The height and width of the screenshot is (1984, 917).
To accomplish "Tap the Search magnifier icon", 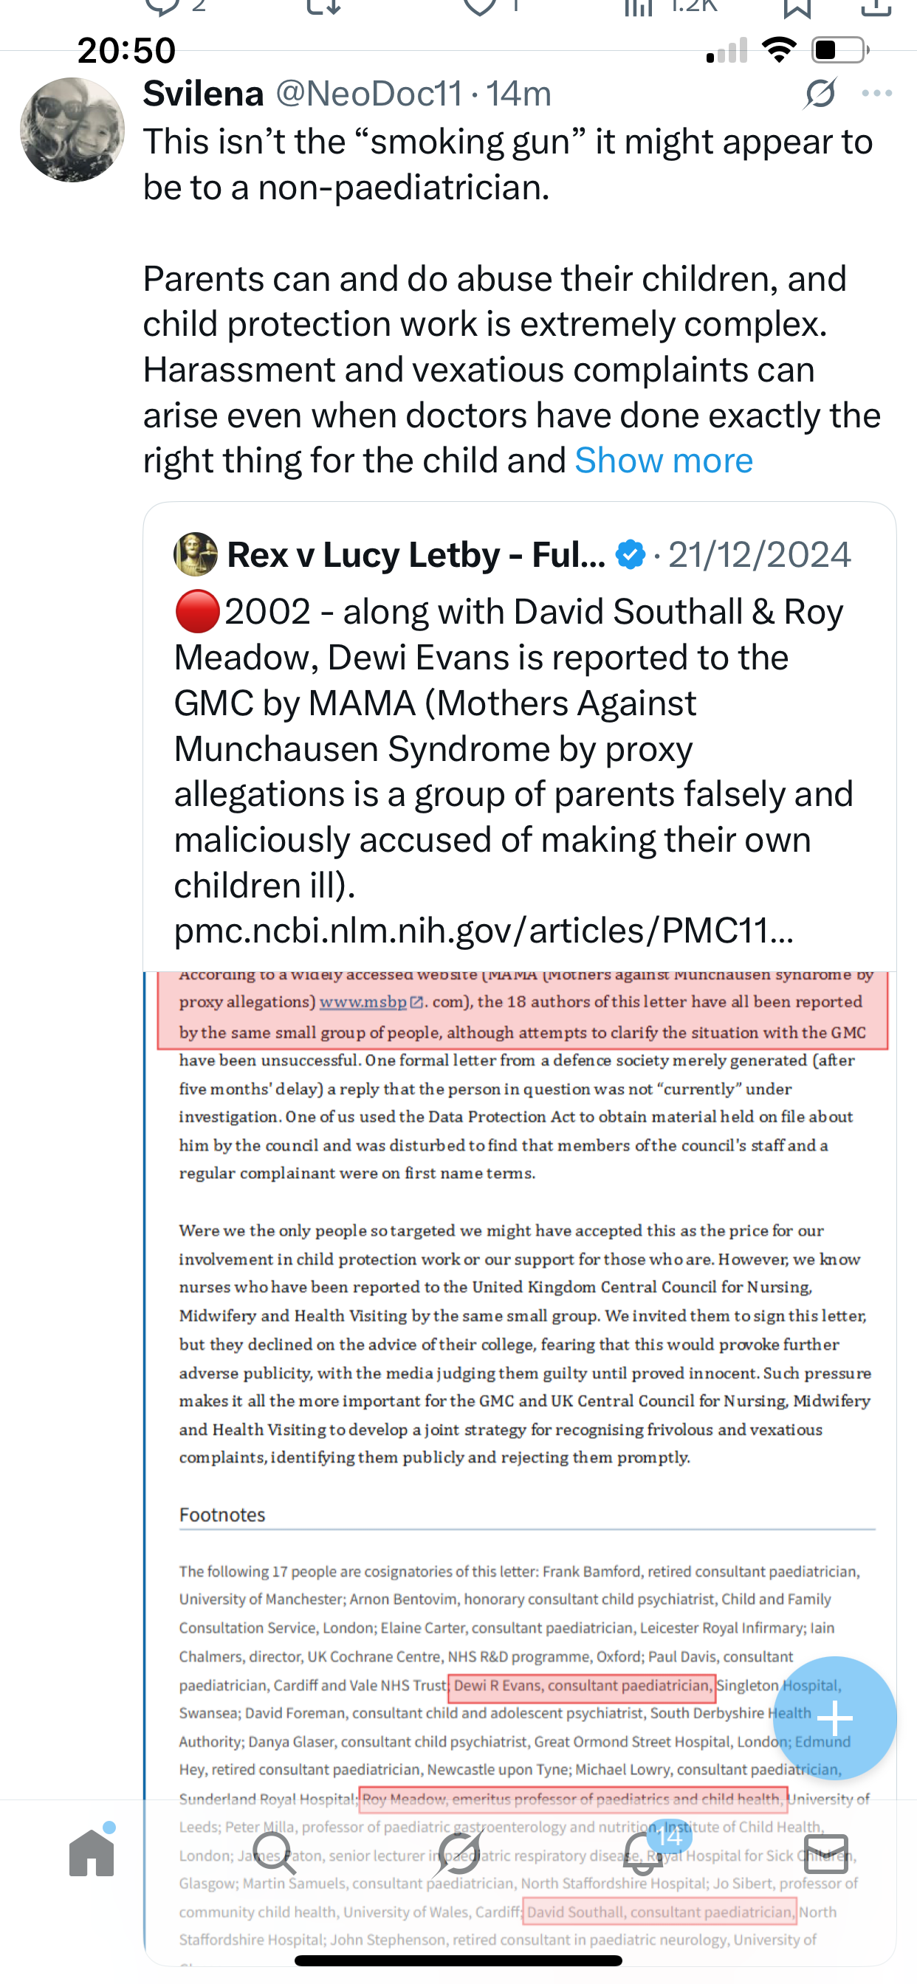I will point(274,1853).
